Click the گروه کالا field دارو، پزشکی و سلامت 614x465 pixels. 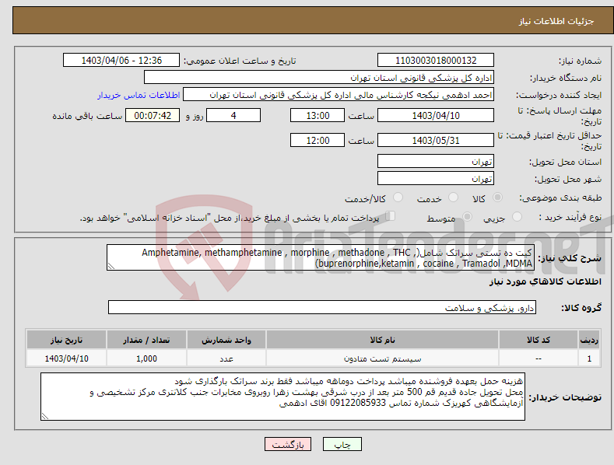322,308
